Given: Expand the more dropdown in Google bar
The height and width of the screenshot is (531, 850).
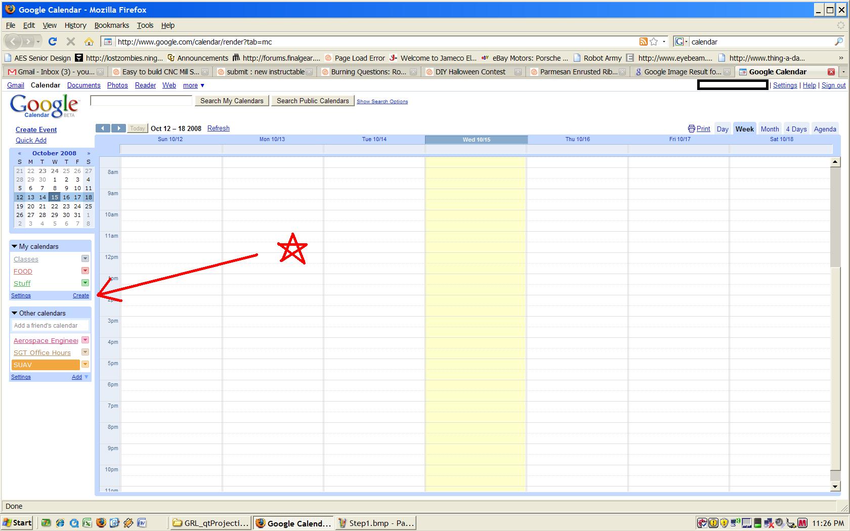Looking at the screenshot, I should (x=194, y=85).
